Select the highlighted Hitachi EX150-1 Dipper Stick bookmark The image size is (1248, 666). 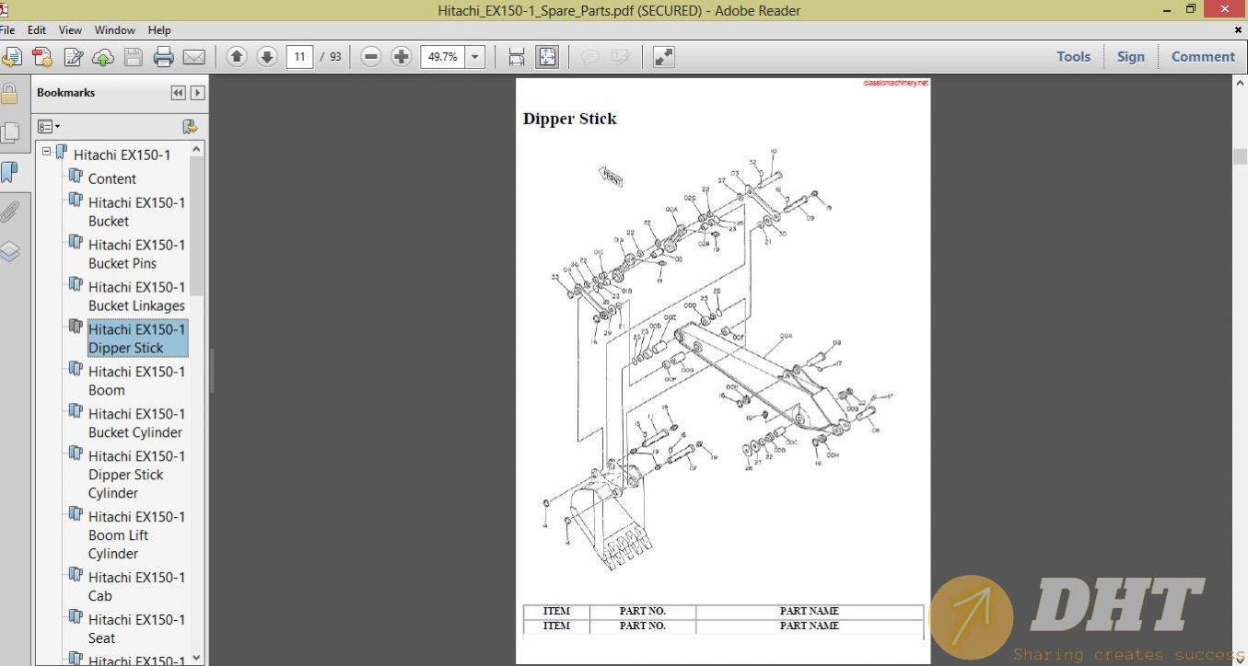pyautogui.click(x=136, y=339)
